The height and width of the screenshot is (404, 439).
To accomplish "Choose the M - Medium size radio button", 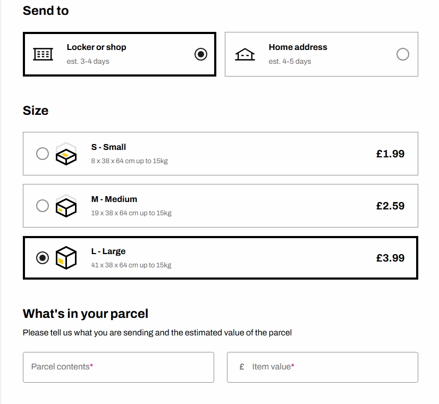I will coord(43,206).
